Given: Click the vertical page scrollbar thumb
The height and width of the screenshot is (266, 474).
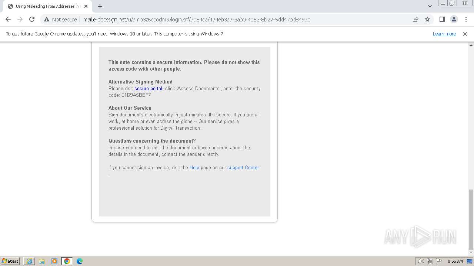Looking at the screenshot, I should 471,219.
